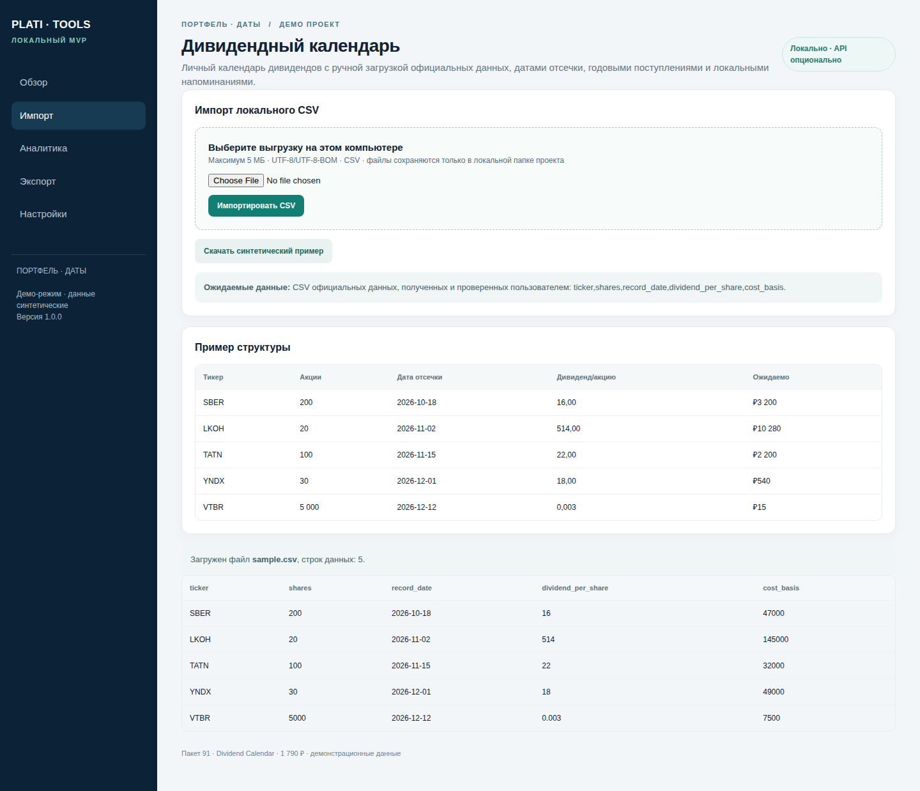Click the Версия 1.0.0 text in sidebar
Screen dimensions: 920x791
click(39, 317)
